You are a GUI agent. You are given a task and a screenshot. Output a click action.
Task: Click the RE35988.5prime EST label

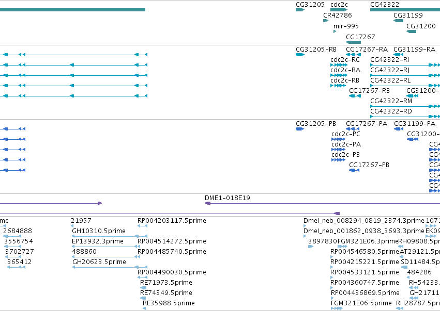click(169, 303)
